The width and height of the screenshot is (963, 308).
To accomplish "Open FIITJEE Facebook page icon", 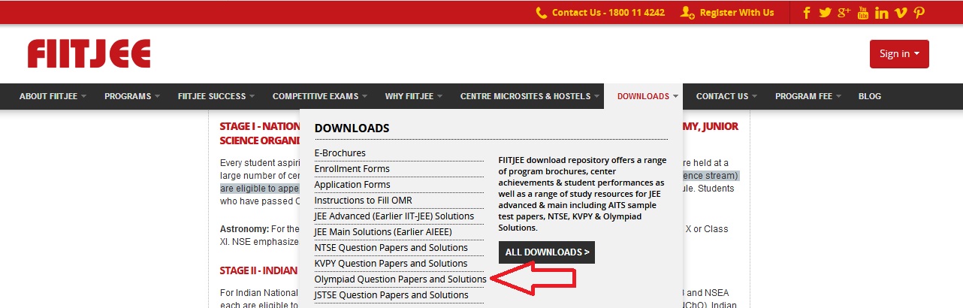I will (808, 13).
